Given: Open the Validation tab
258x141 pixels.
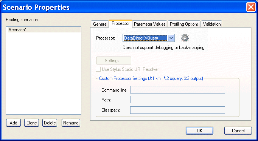Looking at the screenshot, I should [211, 24].
